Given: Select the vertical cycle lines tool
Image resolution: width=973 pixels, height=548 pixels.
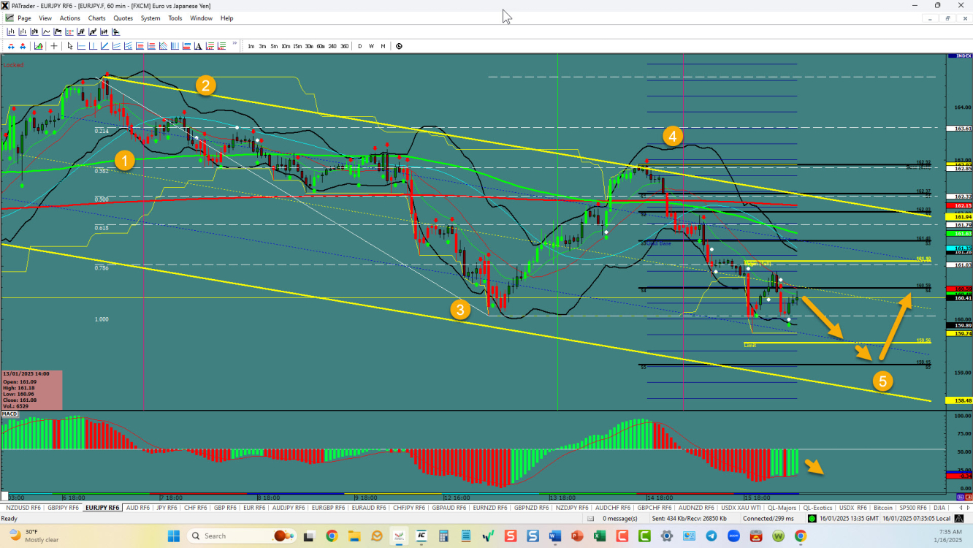Looking at the screenshot, I should [x=175, y=46].
